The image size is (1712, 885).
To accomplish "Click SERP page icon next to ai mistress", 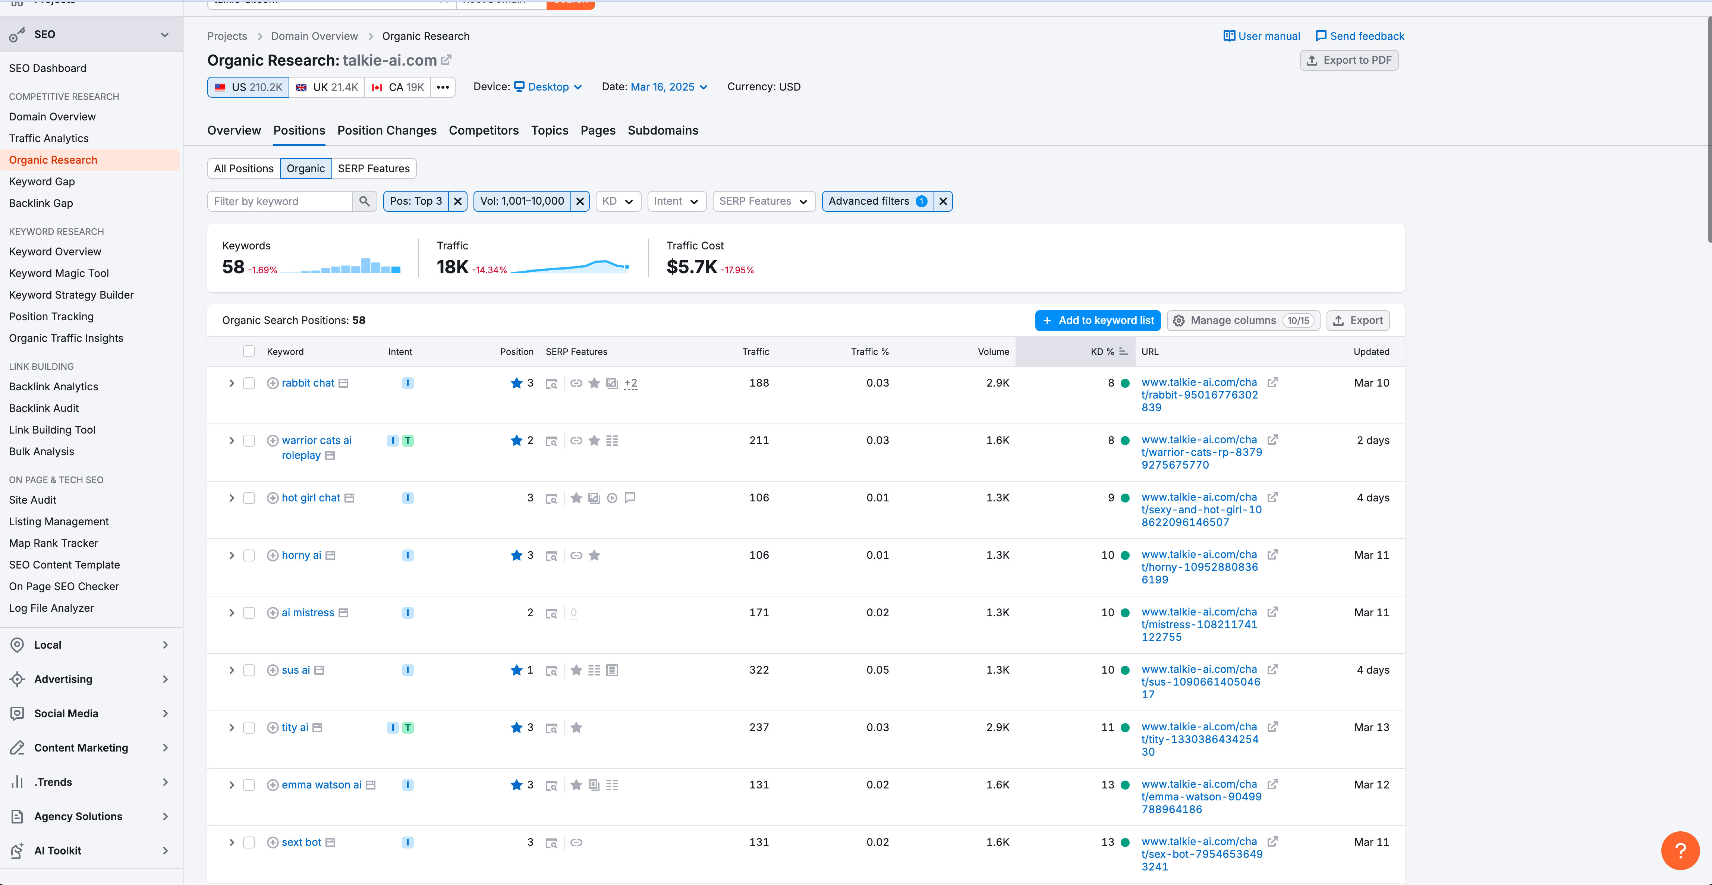I will pyautogui.click(x=343, y=612).
